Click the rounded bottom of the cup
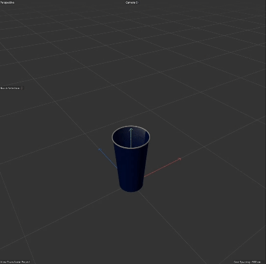This screenshot has width=266, height=264. (x=131, y=190)
